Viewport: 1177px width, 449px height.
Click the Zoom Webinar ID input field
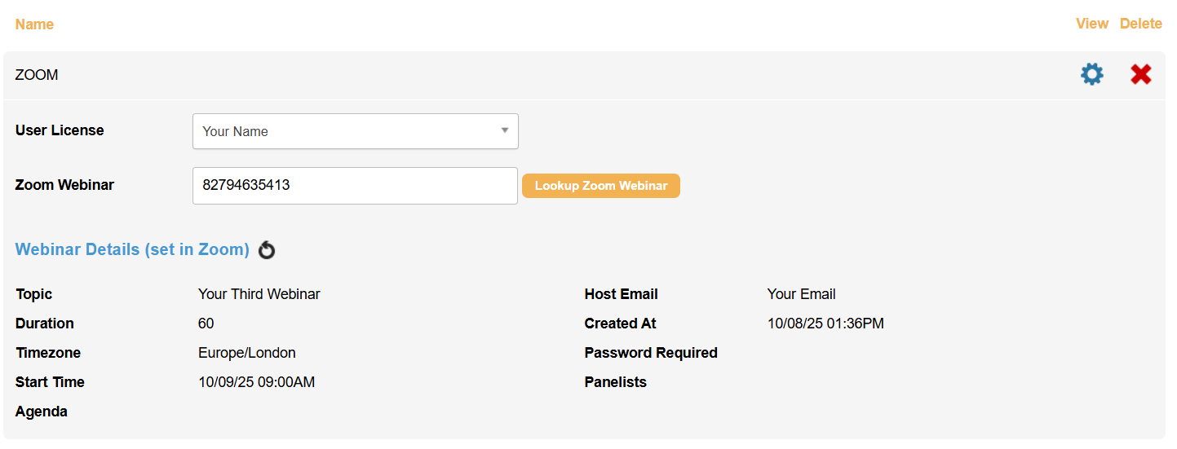pyautogui.click(x=355, y=186)
